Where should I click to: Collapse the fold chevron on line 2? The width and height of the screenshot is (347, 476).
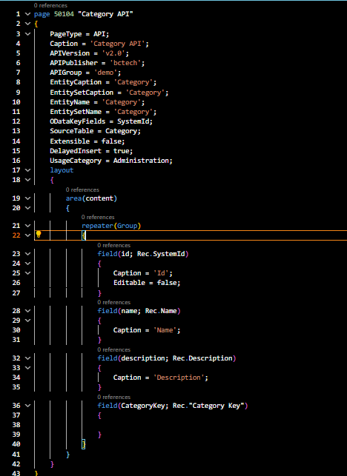click(x=27, y=24)
